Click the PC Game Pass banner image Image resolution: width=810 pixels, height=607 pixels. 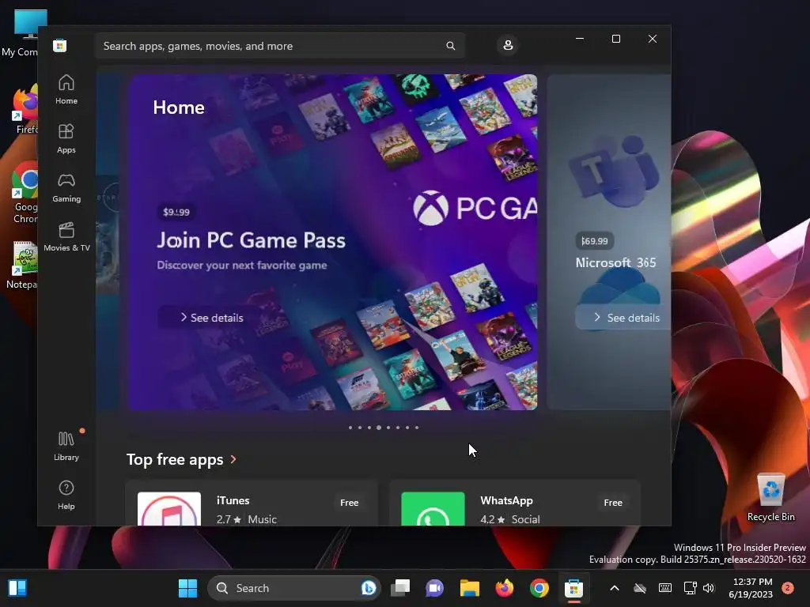coord(333,242)
